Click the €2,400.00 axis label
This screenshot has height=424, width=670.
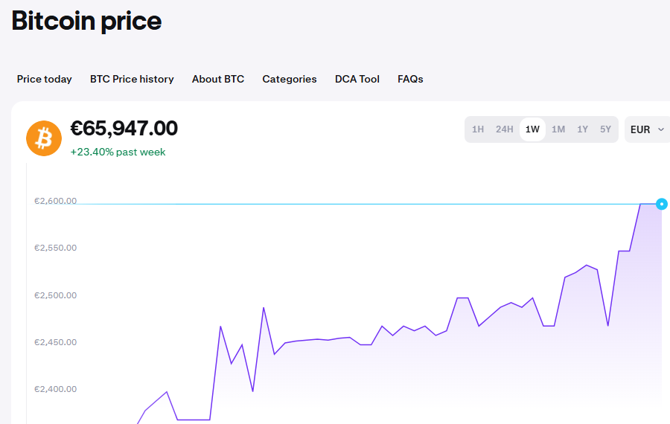[x=56, y=390]
